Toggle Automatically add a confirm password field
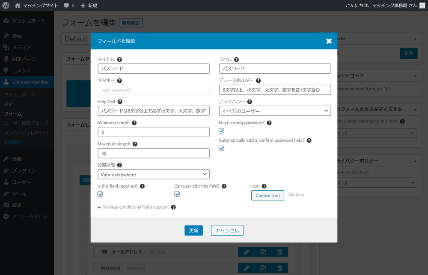Screen dimensions: 428x275 point(221,148)
